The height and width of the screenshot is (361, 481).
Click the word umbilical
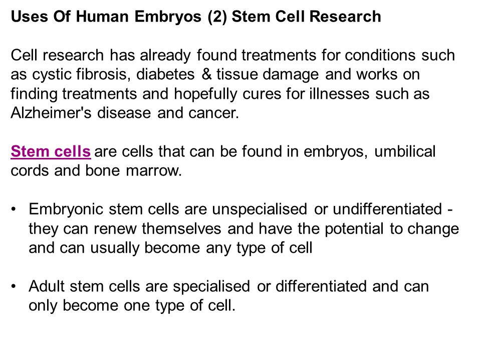(405, 151)
